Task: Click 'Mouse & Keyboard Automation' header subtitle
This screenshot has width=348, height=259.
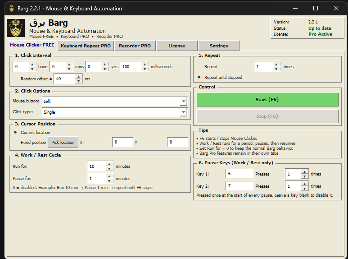Action: pos(68,31)
